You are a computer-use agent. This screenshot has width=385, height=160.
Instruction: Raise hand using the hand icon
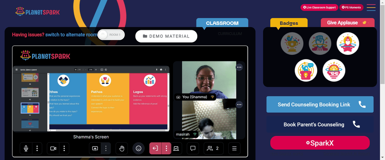[122, 148]
